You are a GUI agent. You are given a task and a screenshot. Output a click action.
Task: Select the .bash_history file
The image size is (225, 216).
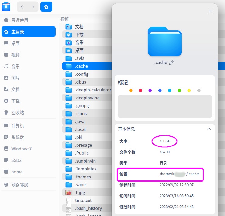coord(87,208)
